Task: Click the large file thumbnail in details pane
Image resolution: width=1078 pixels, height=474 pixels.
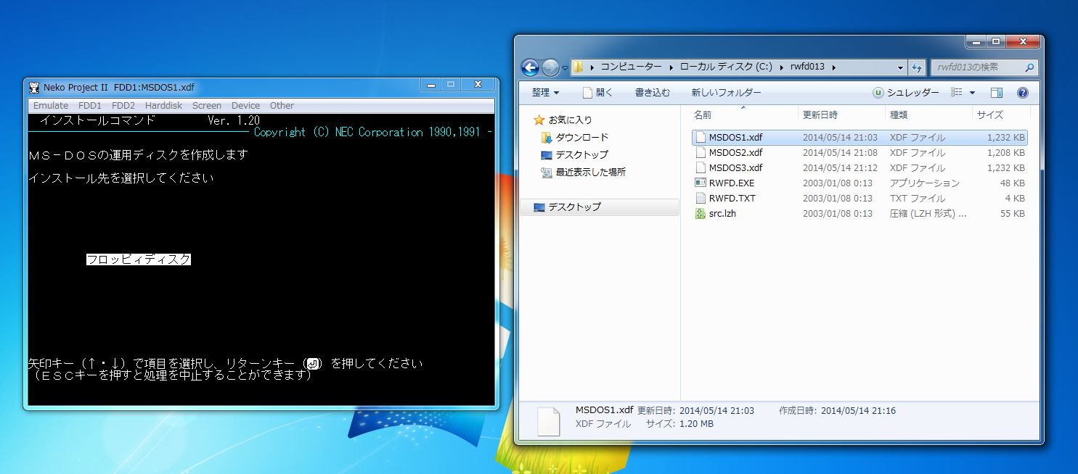Action: 548,421
